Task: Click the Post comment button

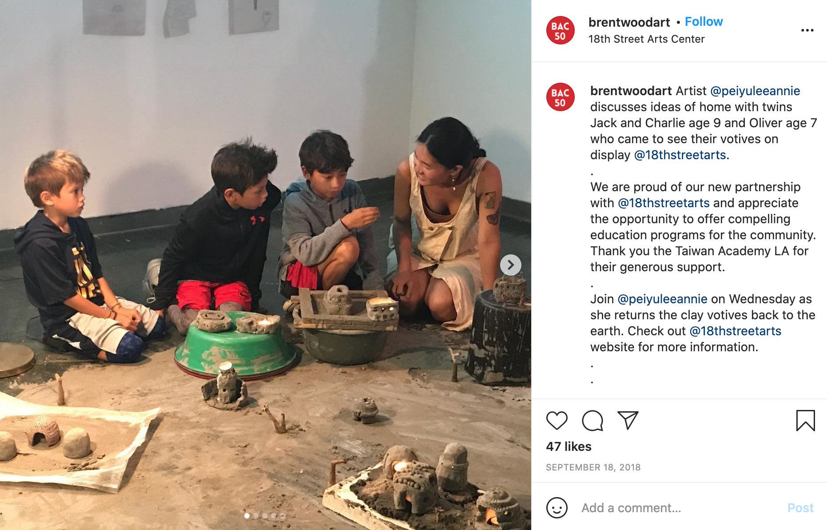Action: coord(800,508)
